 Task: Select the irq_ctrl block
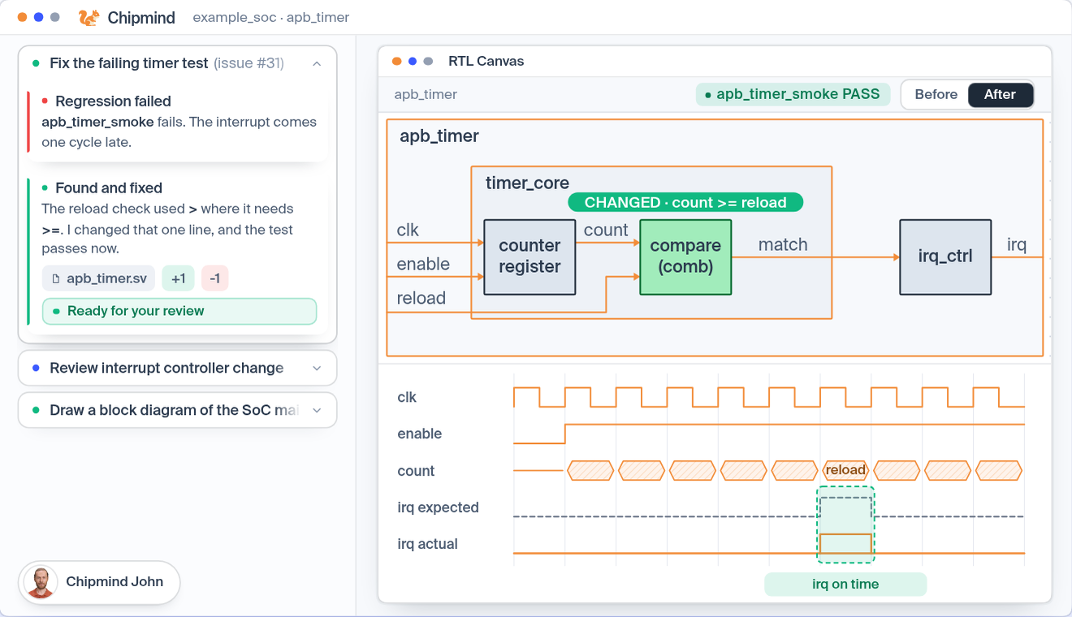point(945,257)
